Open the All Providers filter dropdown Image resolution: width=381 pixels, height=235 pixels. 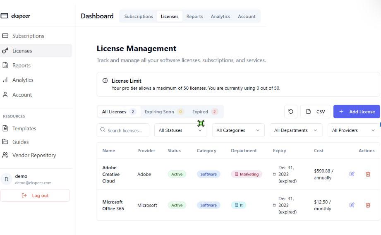coord(354,130)
